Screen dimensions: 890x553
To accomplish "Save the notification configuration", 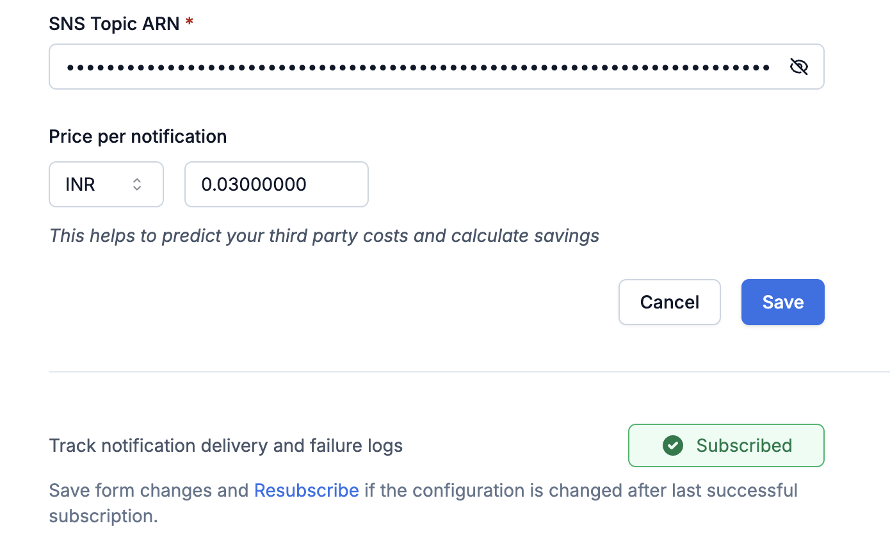I will (x=783, y=302).
